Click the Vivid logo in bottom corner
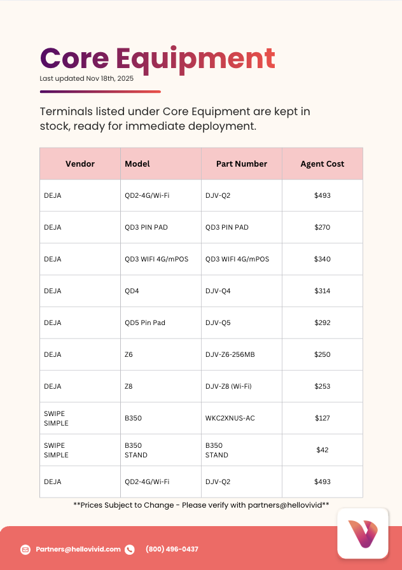The image size is (402, 570). (363, 533)
